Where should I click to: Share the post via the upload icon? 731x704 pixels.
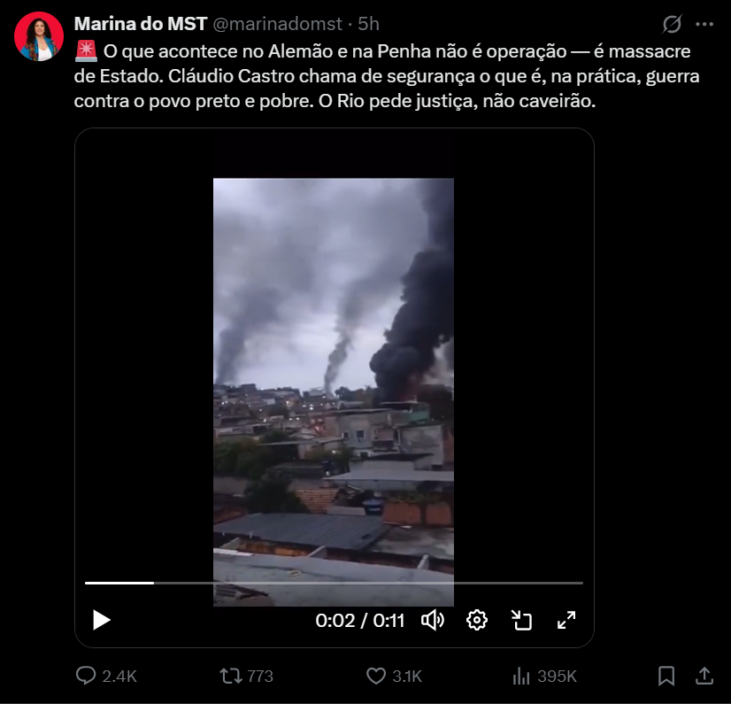tap(704, 676)
